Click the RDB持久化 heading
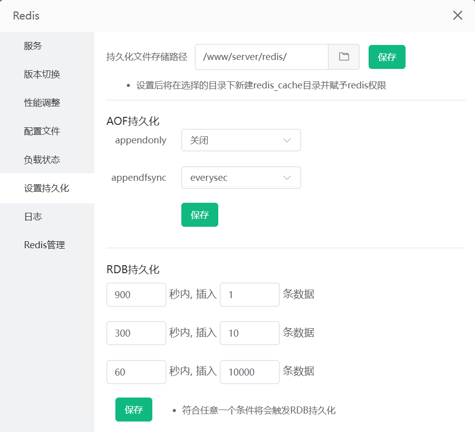Image resolution: width=475 pixels, height=432 pixels. click(x=133, y=269)
